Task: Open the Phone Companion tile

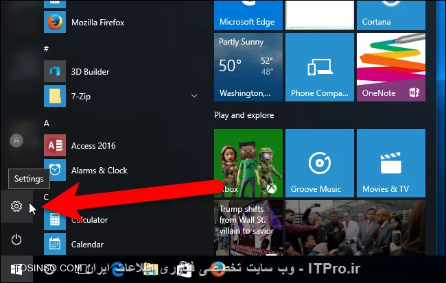Action: point(320,67)
